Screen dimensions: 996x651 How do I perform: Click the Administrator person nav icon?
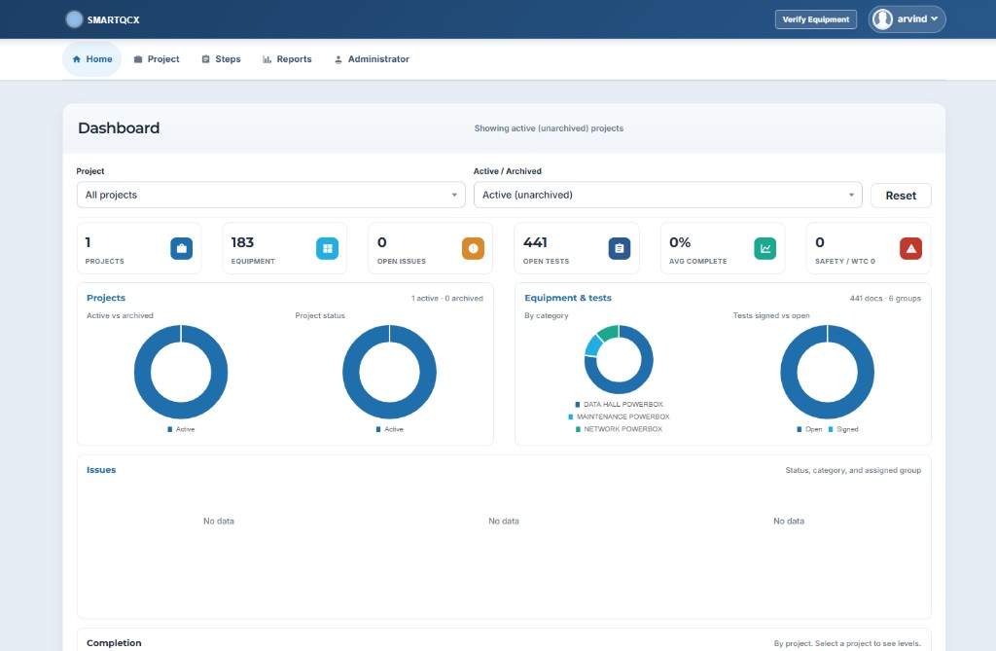tap(338, 59)
